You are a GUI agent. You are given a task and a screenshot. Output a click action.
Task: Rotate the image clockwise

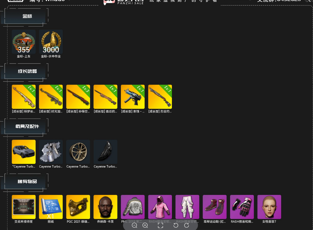(187, 225)
